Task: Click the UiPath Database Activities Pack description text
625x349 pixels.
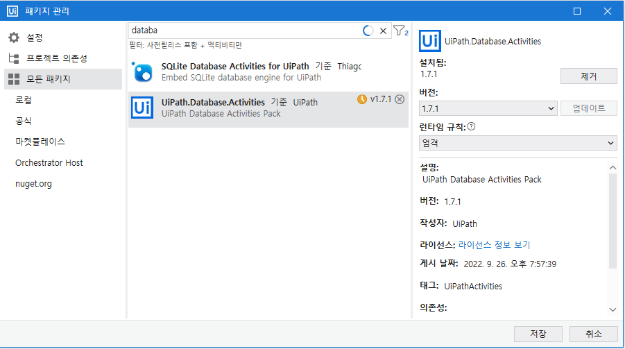Action: [x=482, y=180]
